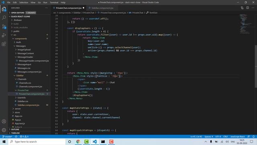Switch to PrivateChat.component.jsx tab
This screenshot has height=145, width=257.
(x=69, y=8)
